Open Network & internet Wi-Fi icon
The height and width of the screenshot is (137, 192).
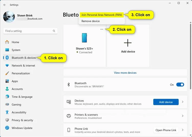(7, 65)
